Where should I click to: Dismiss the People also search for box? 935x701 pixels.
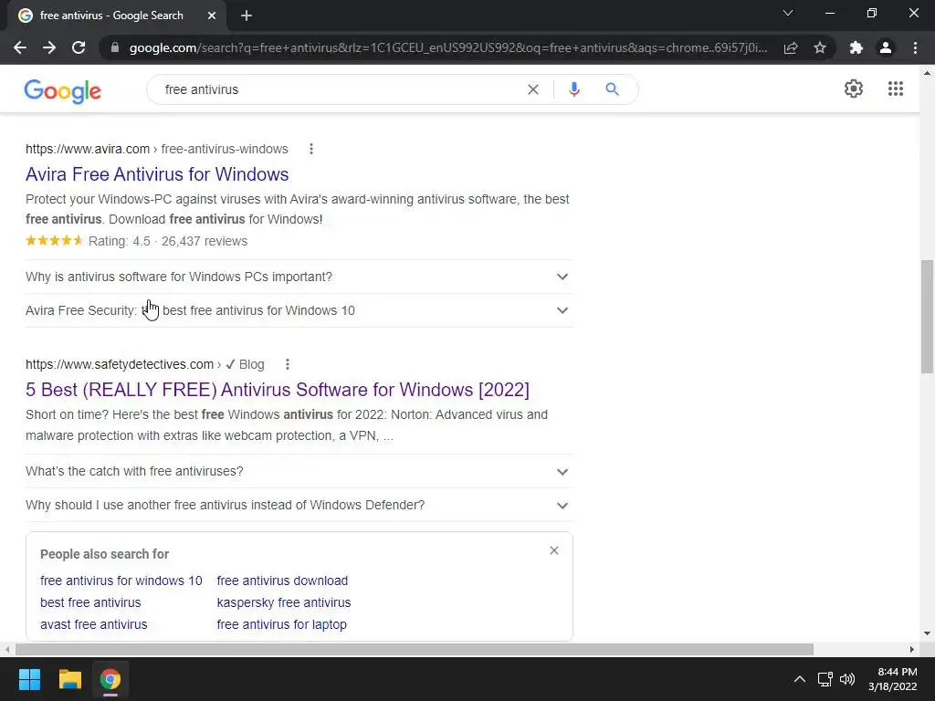[x=554, y=550]
